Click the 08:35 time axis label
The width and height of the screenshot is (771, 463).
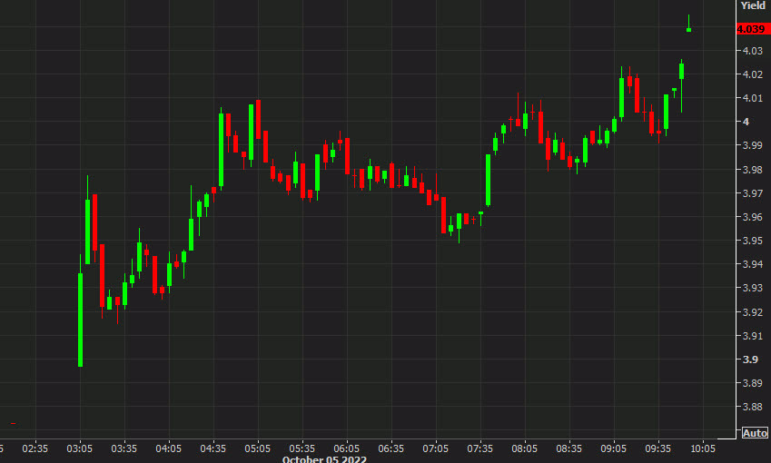[x=568, y=448]
